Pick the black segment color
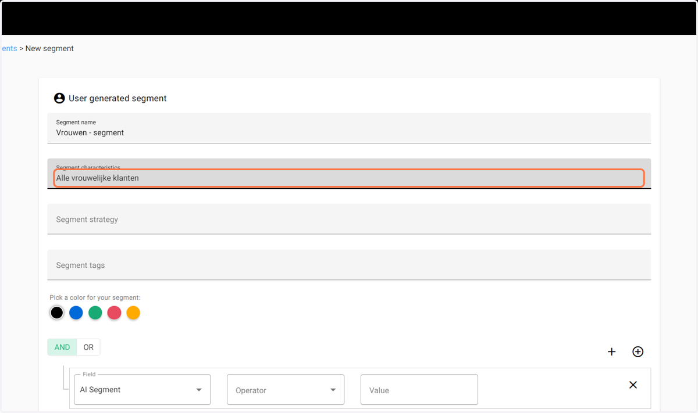 click(56, 313)
